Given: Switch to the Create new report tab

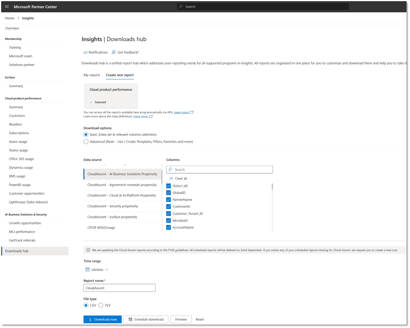Looking at the screenshot, I should pyautogui.click(x=120, y=75).
